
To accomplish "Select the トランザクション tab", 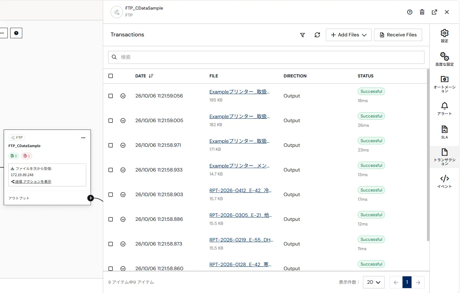I will tap(445, 157).
